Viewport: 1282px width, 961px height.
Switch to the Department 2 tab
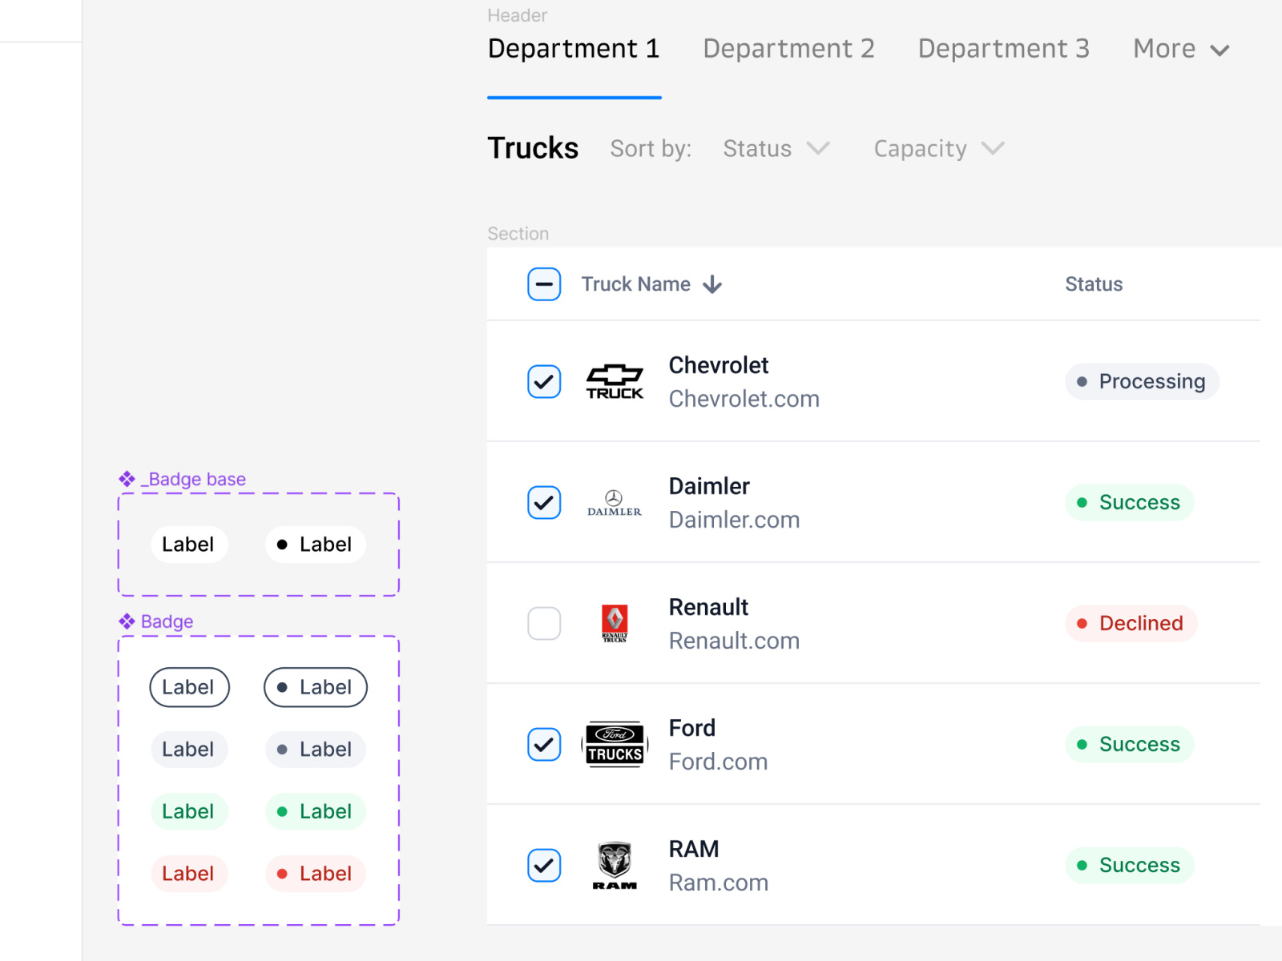[x=788, y=48]
